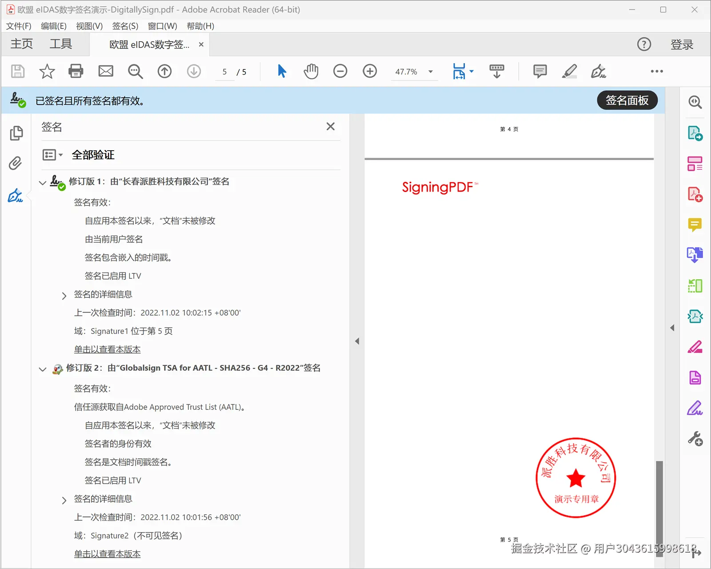Close the 欧盟 eIDAS document tab
Image resolution: width=711 pixels, height=569 pixels.
pos(201,44)
